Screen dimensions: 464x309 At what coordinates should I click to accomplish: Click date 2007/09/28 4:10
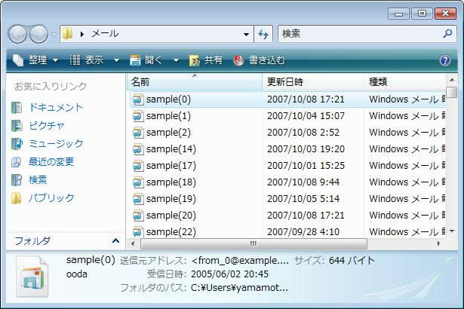[303, 231]
